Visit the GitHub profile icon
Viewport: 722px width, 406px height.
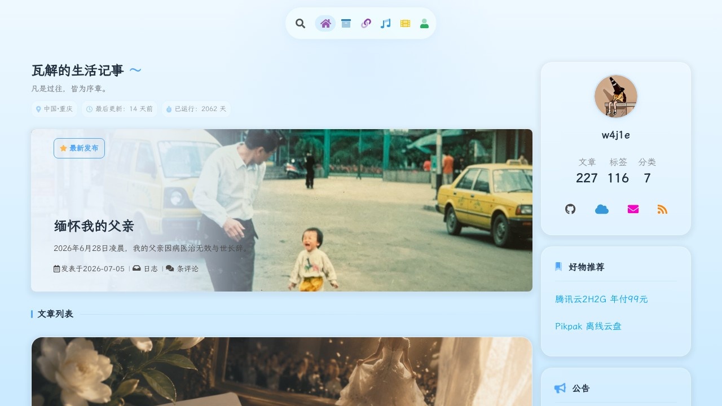pyautogui.click(x=570, y=209)
